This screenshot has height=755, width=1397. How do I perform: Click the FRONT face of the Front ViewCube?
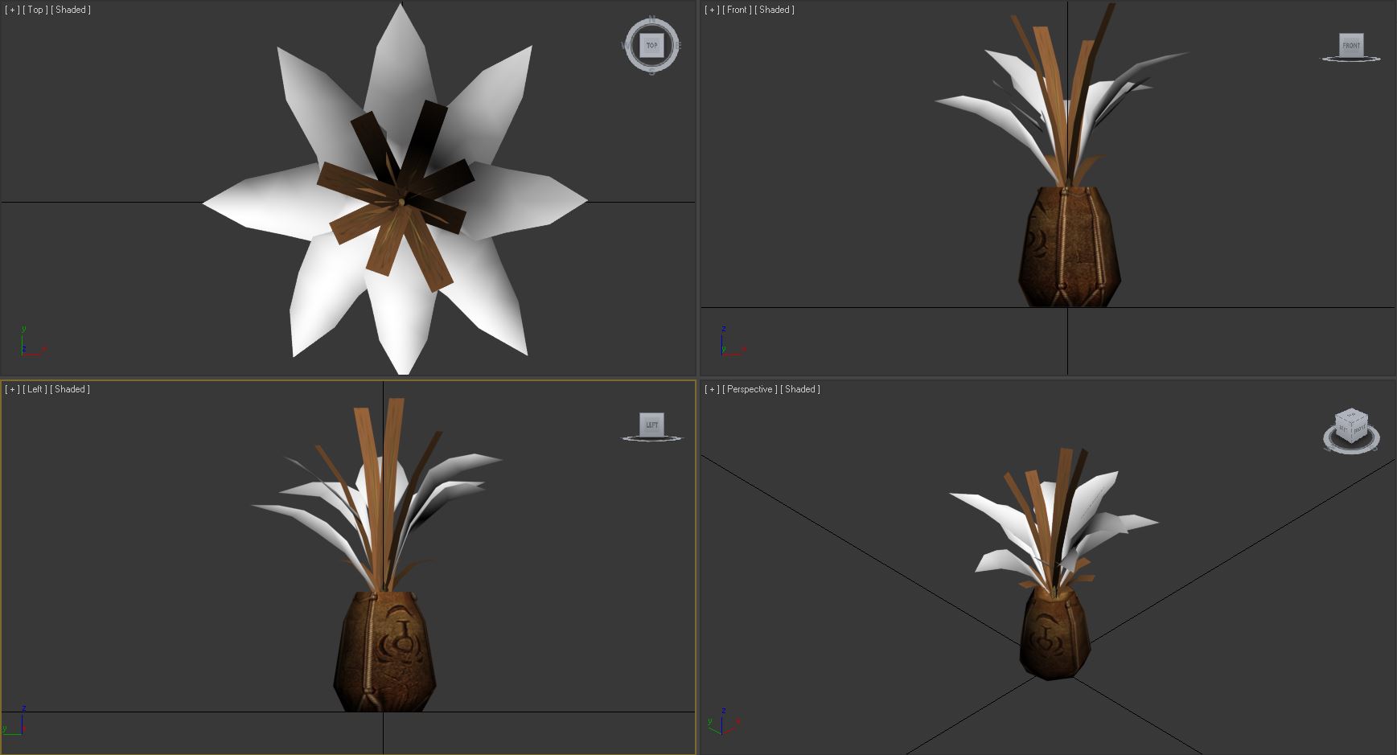point(1351,45)
